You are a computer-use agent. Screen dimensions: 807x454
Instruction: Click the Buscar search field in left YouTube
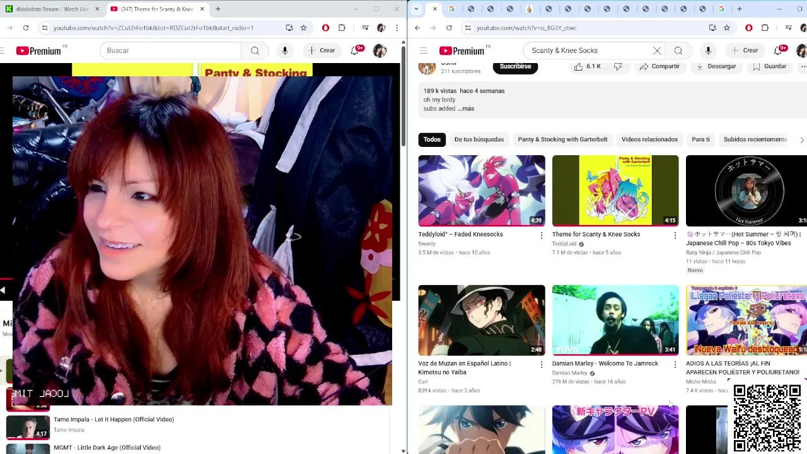pyautogui.click(x=170, y=50)
